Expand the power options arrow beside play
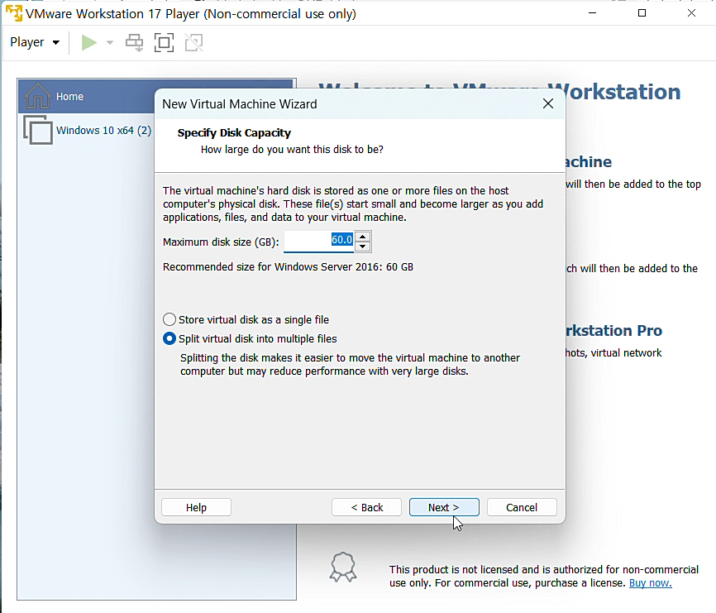The height and width of the screenshot is (613, 716). pos(110,42)
